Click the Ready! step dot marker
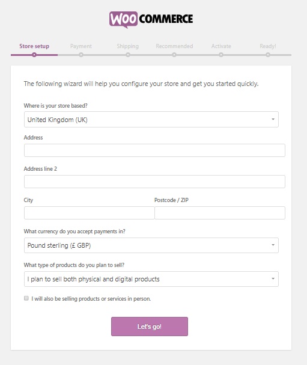This screenshot has height=365, width=307. click(x=268, y=55)
